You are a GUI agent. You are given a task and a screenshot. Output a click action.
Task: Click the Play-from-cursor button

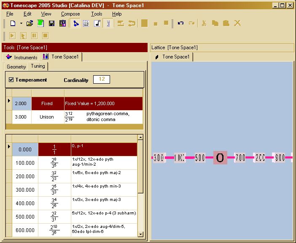click(23, 36)
